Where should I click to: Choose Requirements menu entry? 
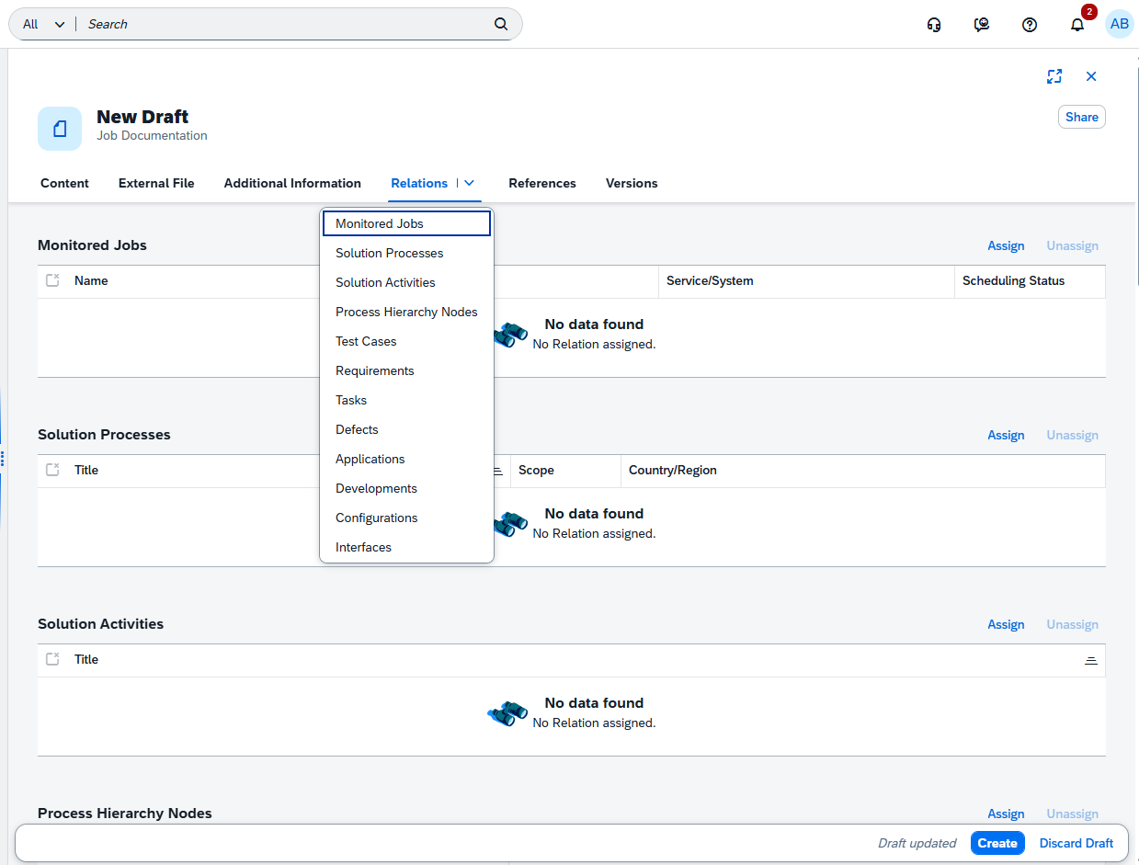[x=406, y=370]
